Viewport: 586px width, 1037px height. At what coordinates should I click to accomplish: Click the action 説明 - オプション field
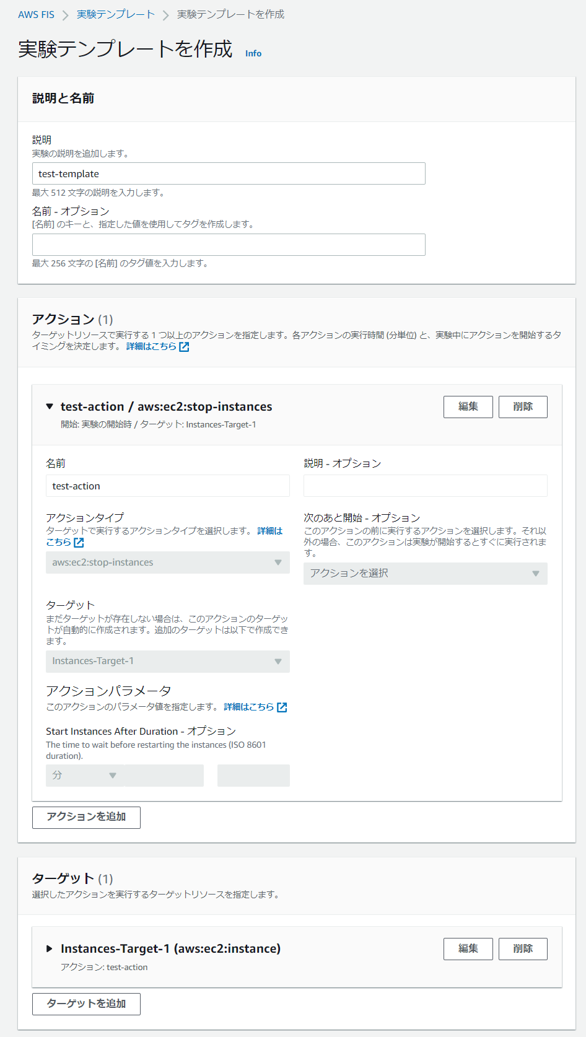[x=426, y=486]
